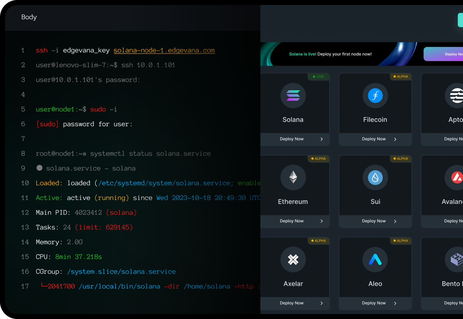Expand the Filecoin Deploy Now chevron
Screen dimensions: 463x319
point(395,139)
